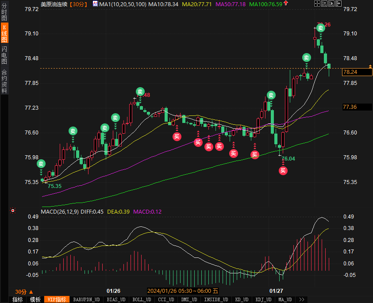Screen dimensions: 373x303
Task: Expand more indicators with the >> arrow
Action: pyautogui.click(x=302, y=299)
